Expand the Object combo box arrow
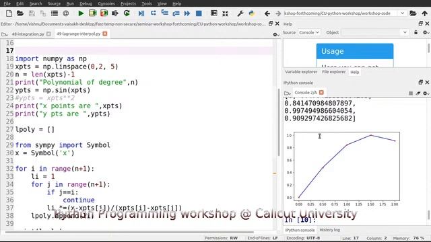The width and height of the screenshot is (431, 242). [x=405, y=32]
